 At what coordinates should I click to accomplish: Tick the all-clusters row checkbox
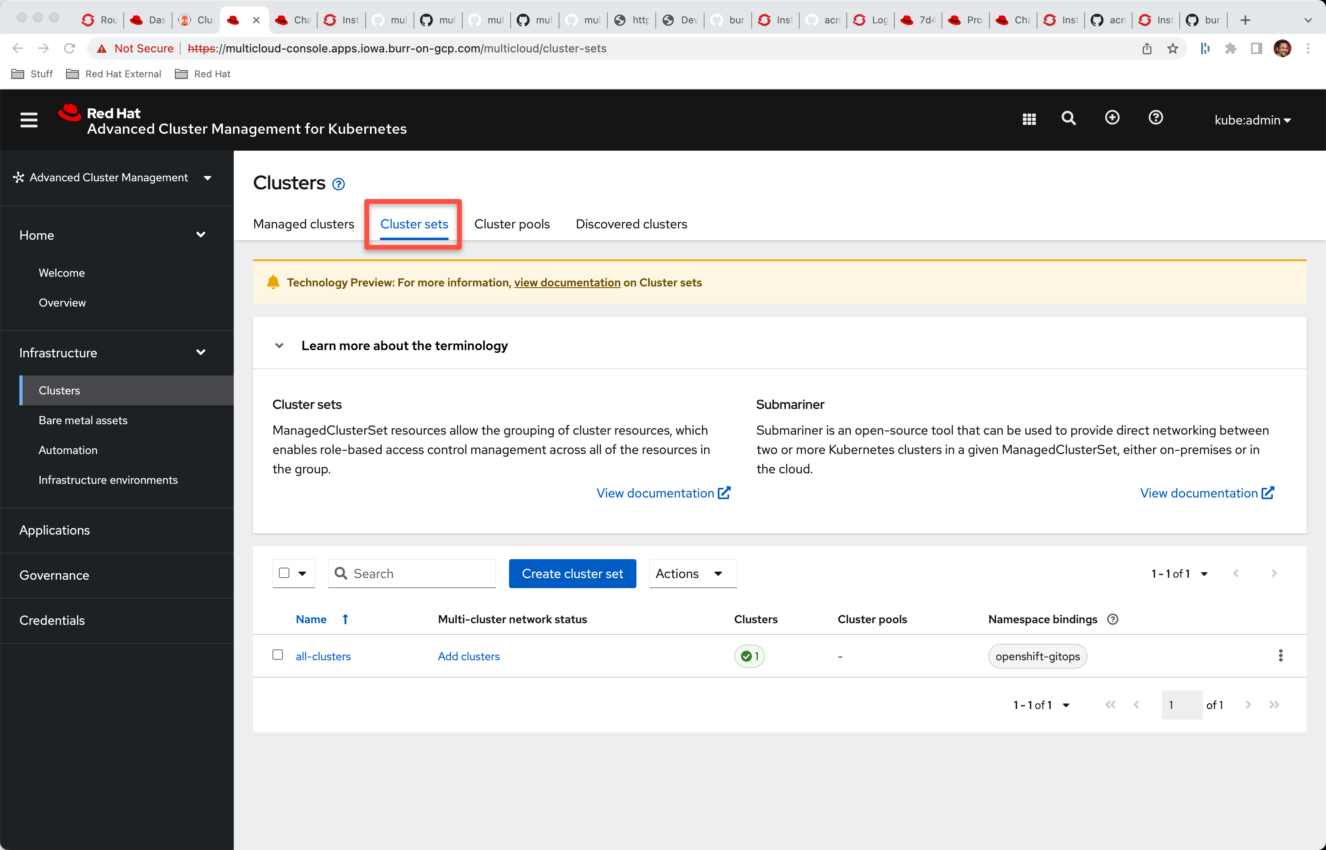pyautogui.click(x=278, y=655)
